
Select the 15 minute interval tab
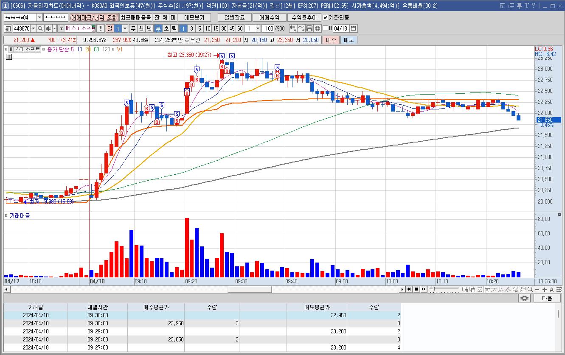click(x=216, y=28)
